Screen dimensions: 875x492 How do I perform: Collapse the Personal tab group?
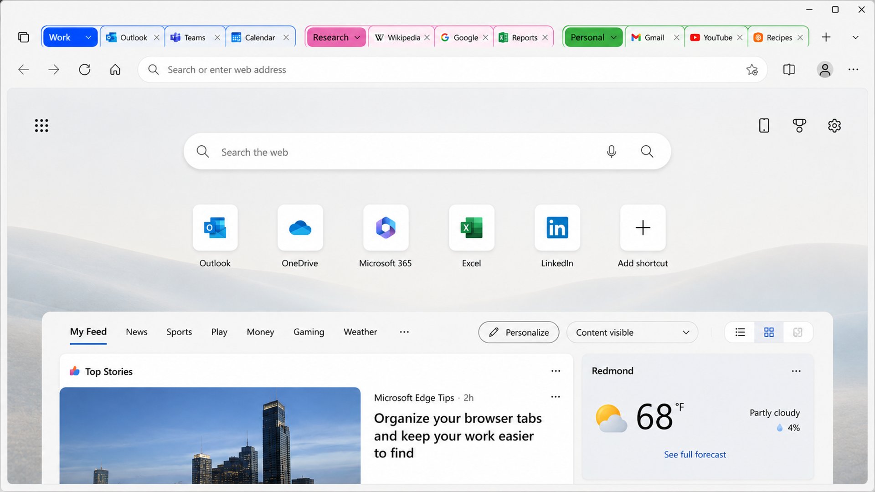click(614, 37)
